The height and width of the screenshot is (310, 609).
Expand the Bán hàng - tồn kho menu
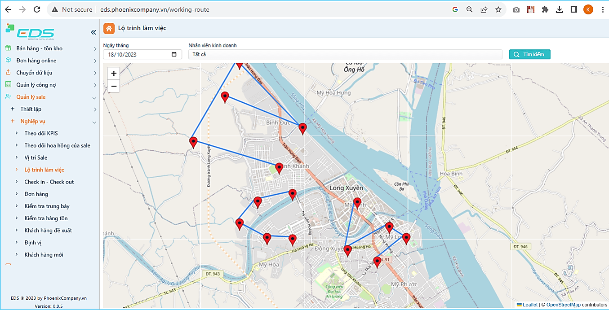pos(40,48)
